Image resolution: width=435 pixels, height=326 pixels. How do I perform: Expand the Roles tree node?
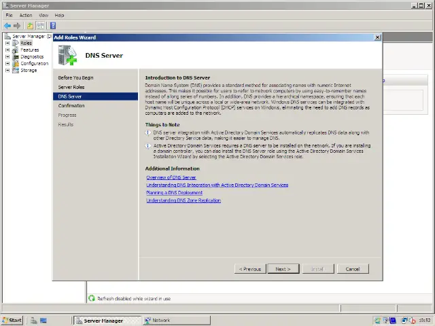tap(7, 43)
